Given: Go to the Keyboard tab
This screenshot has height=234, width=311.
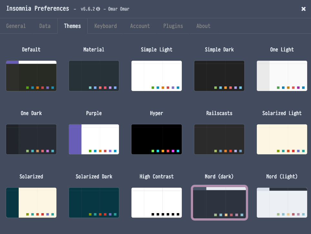Looking at the screenshot, I should pyautogui.click(x=105, y=26).
